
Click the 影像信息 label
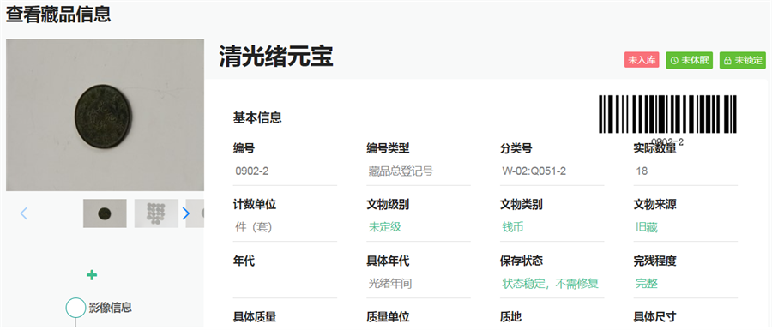pyautogui.click(x=111, y=308)
